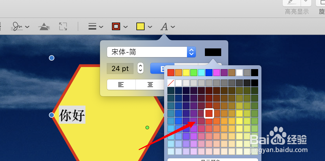Click the red Border Color icon
The image size is (325, 161).
tap(116, 26)
